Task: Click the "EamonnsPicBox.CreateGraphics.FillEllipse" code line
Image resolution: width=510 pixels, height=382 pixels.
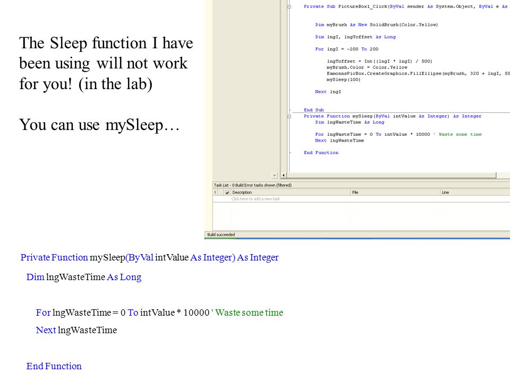Action: coord(418,73)
